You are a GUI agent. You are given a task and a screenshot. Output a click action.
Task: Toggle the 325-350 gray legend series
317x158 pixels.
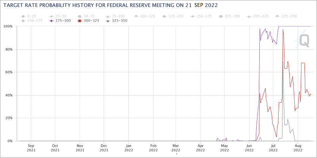117,20
